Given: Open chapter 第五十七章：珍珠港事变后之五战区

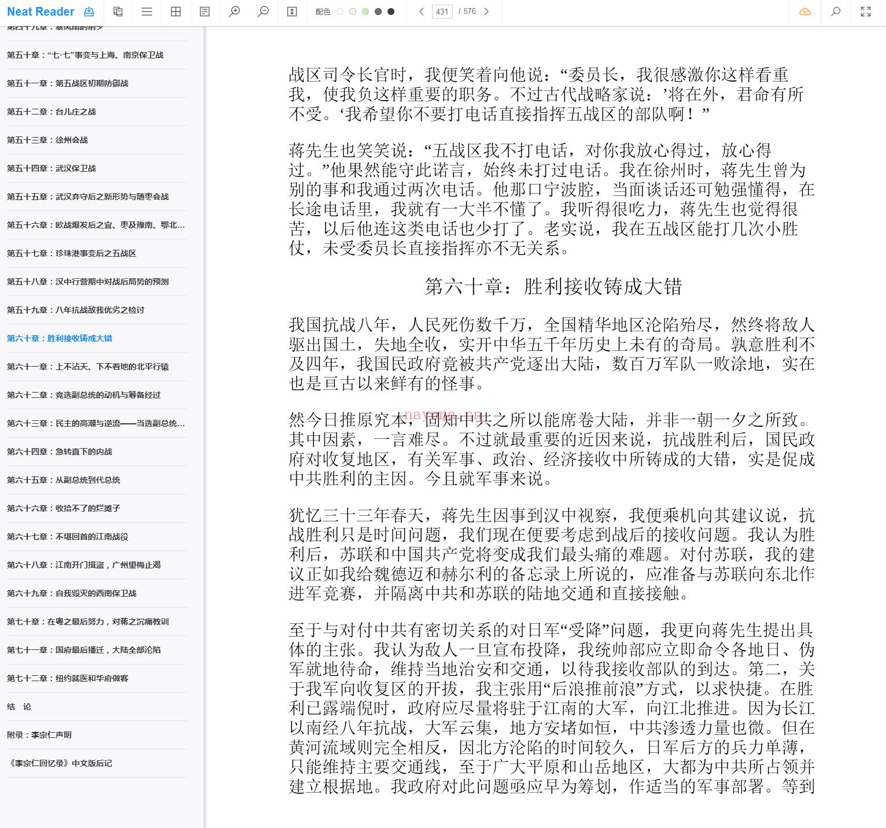Looking at the screenshot, I should [x=97, y=253].
